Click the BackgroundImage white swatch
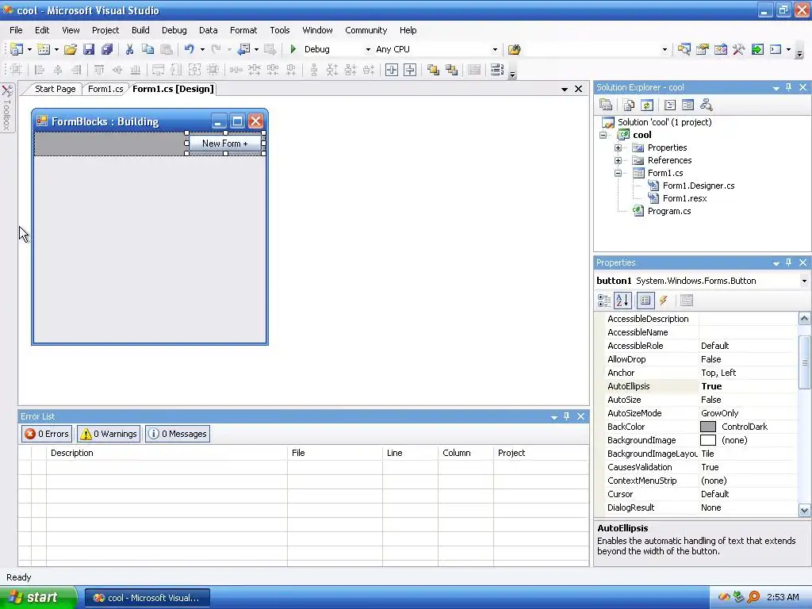 pos(708,440)
